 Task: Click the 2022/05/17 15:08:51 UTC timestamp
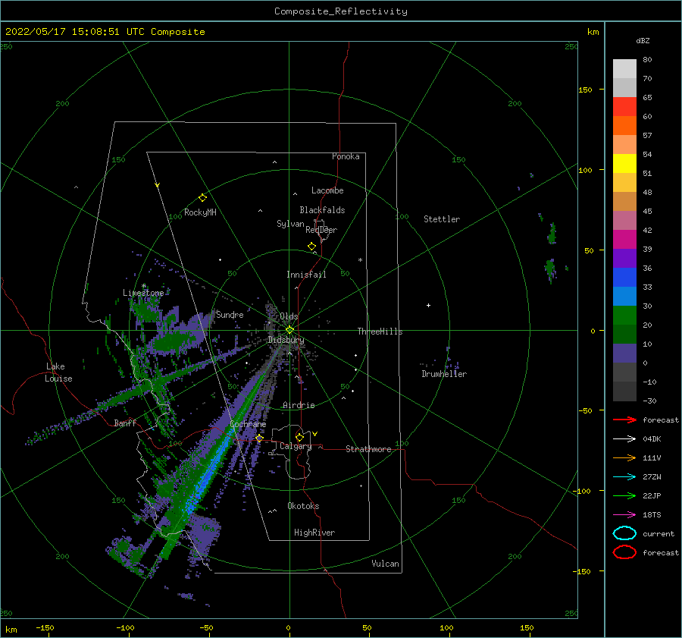point(74,32)
